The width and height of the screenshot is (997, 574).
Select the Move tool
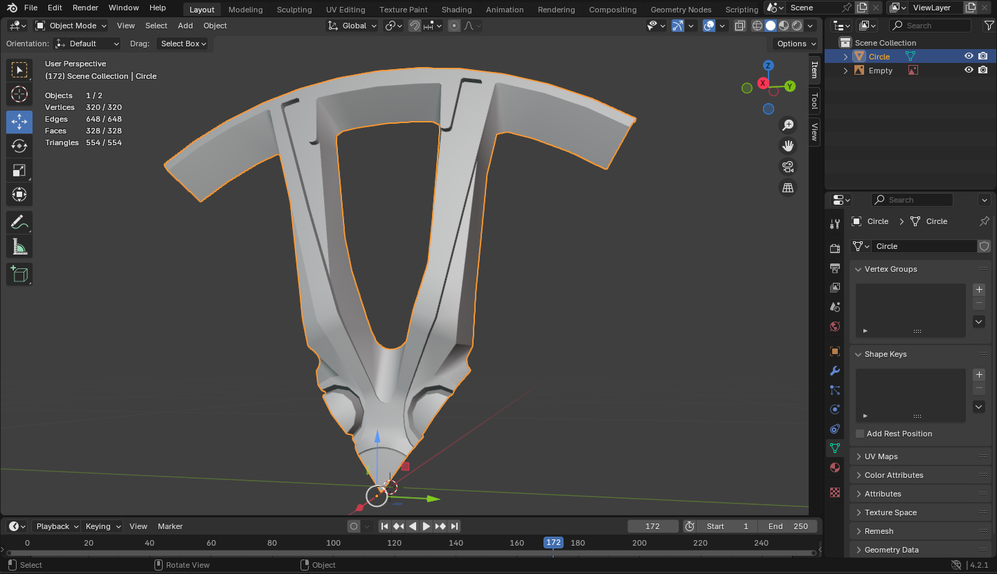(x=19, y=122)
